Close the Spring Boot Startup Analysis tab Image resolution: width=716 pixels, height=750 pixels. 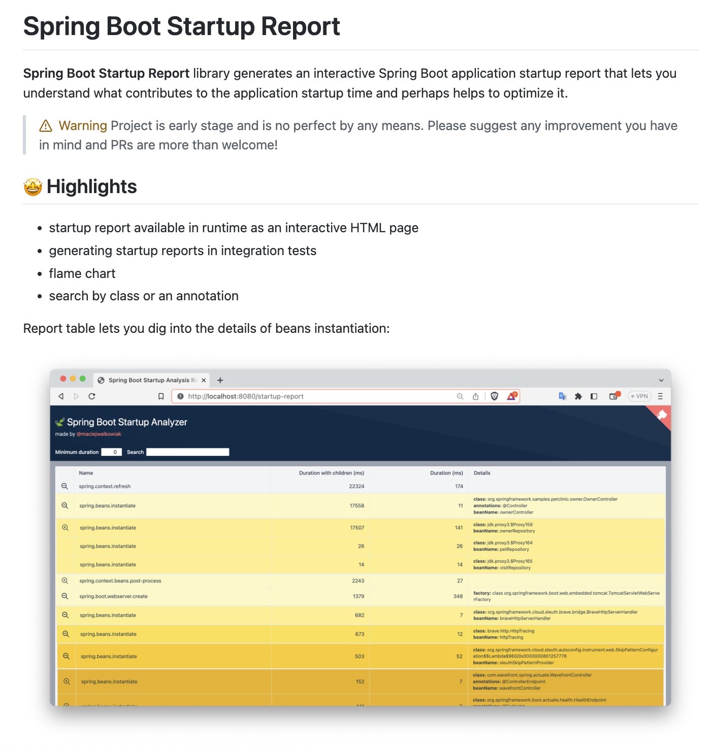click(204, 380)
